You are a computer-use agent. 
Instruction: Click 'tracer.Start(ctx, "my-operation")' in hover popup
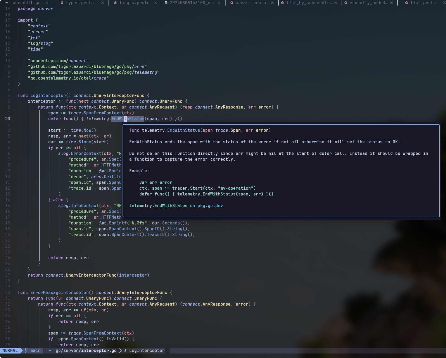(214, 188)
